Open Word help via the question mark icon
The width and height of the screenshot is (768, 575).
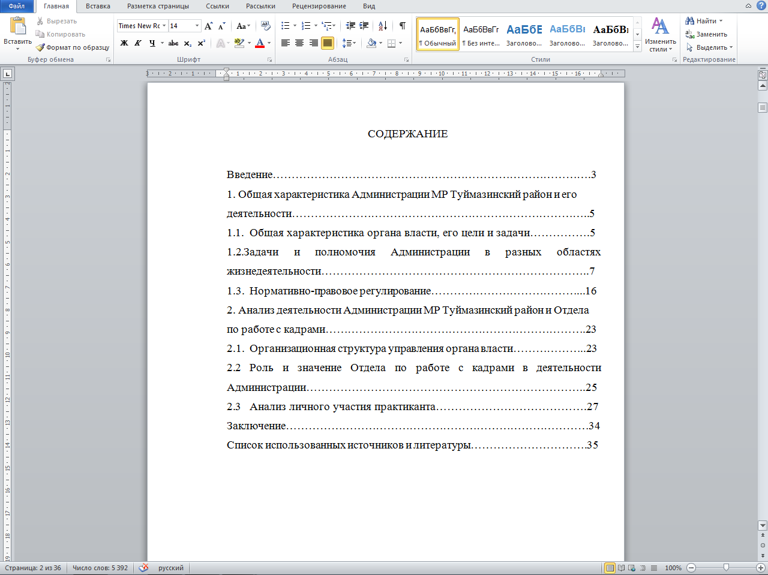pyautogui.click(x=761, y=5)
